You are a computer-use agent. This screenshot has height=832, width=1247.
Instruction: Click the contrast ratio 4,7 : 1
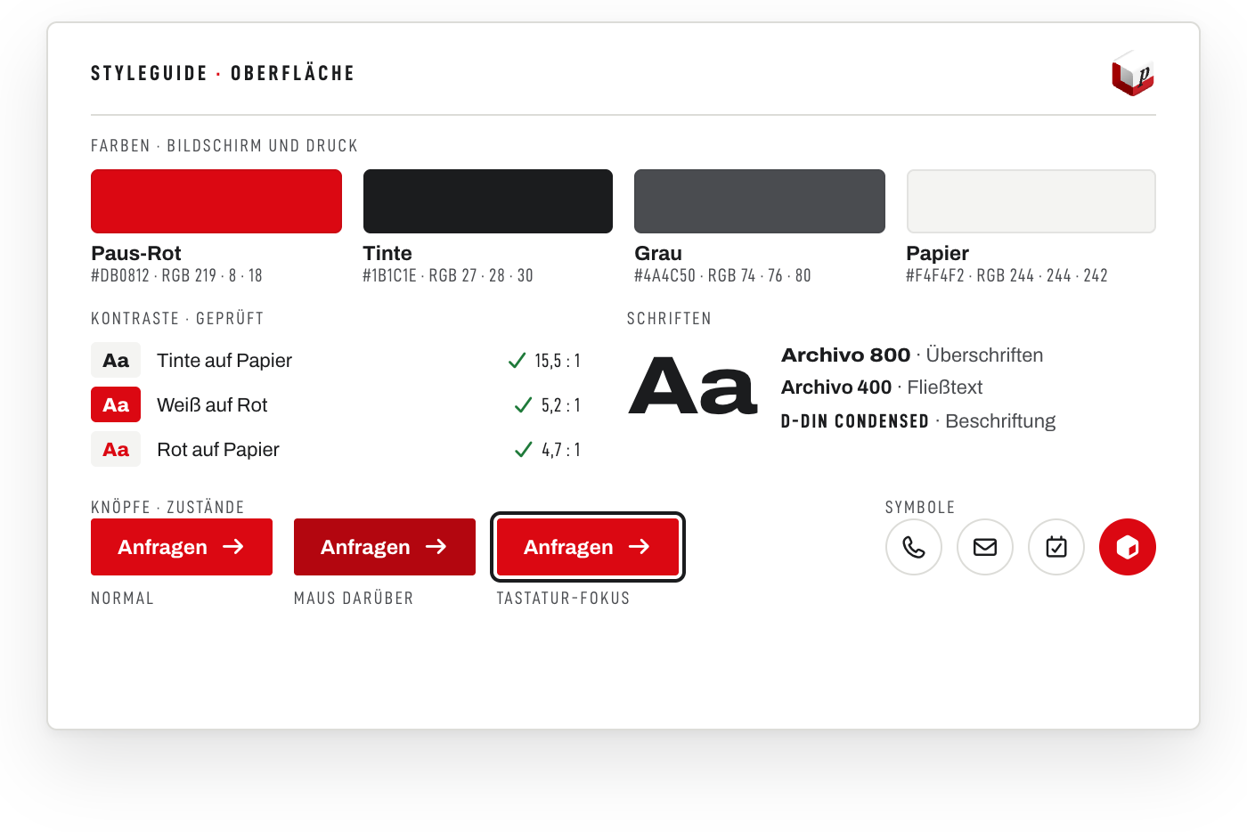click(x=561, y=450)
